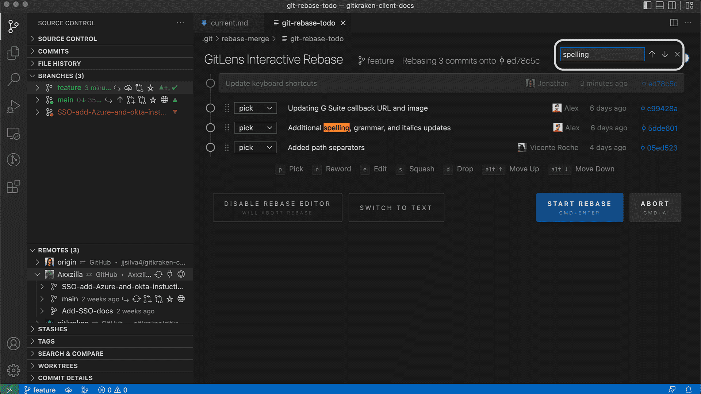Publish the feature branch with cloud upload icon
Viewport: 701px width, 394px height.
tap(128, 88)
